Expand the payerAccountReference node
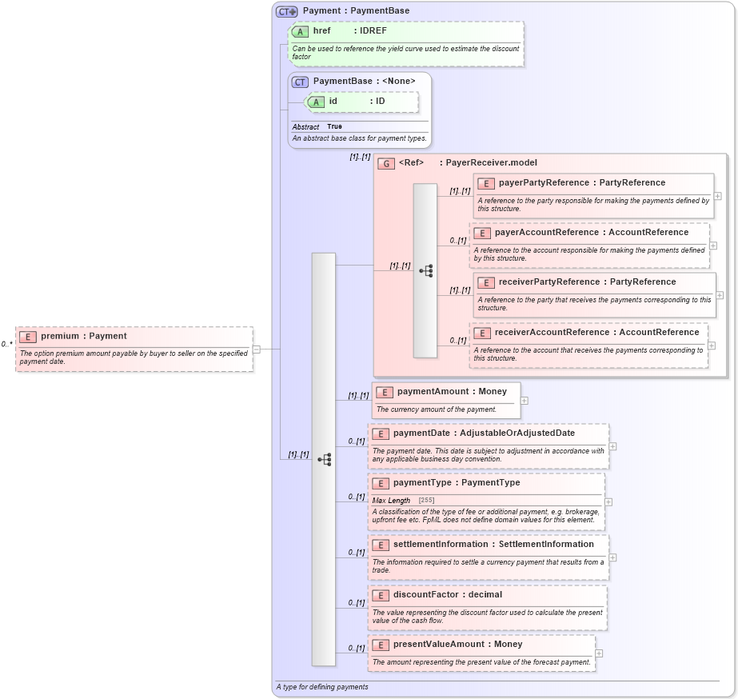Viewport: 738px width, 699px height. [x=713, y=246]
